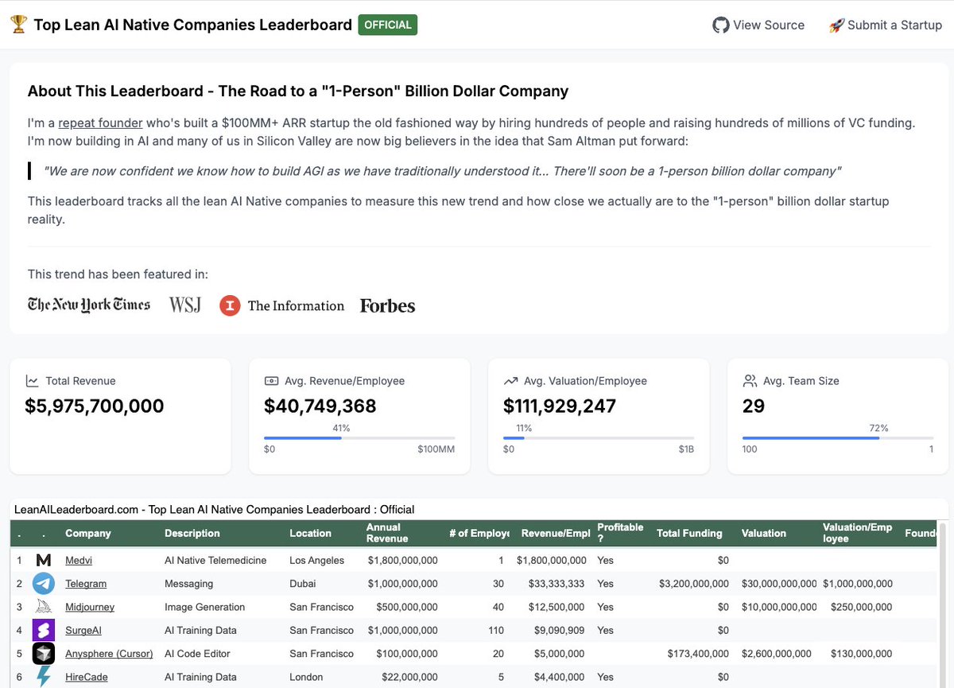Click the $173,400,000 total funding cell
Image resolution: width=954 pixels, height=688 pixels.
pyautogui.click(x=699, y=654)
